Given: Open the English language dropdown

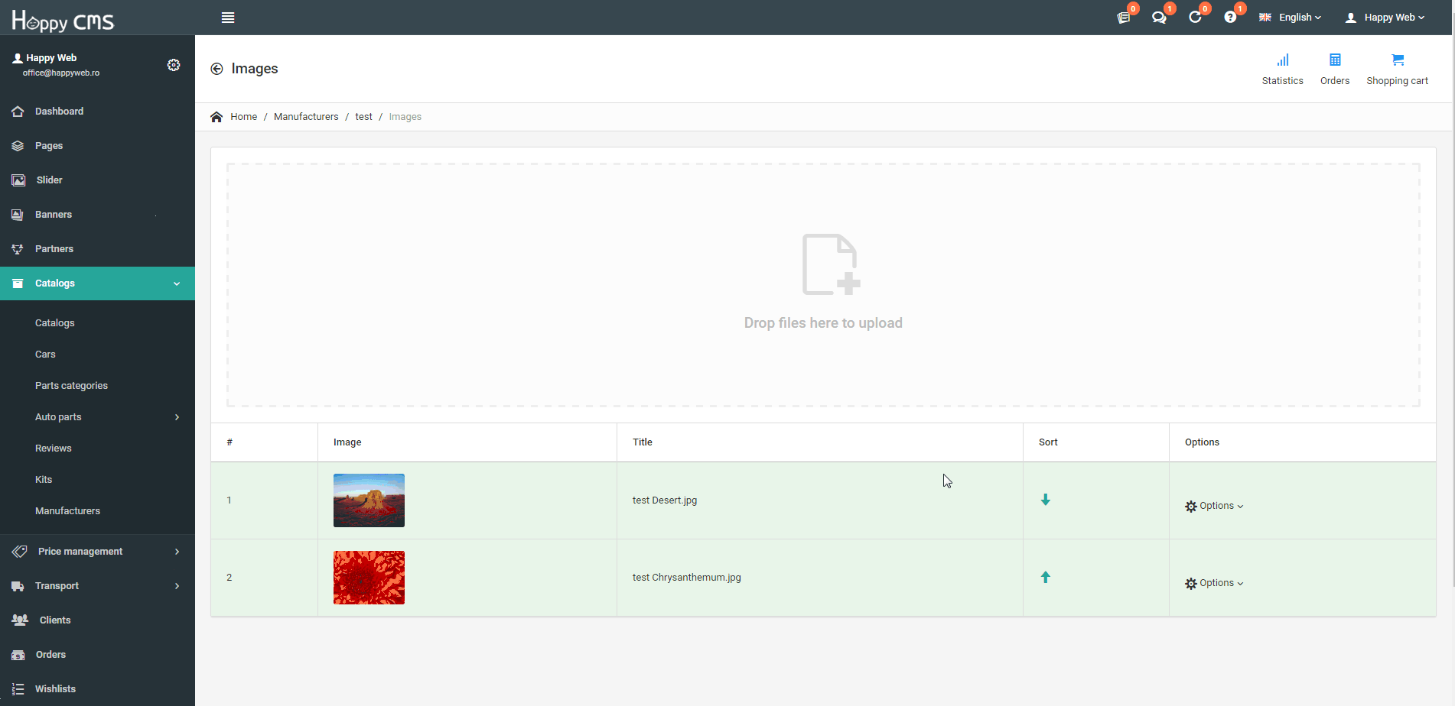Looking at the screenshot, I should click(1291, 18).
